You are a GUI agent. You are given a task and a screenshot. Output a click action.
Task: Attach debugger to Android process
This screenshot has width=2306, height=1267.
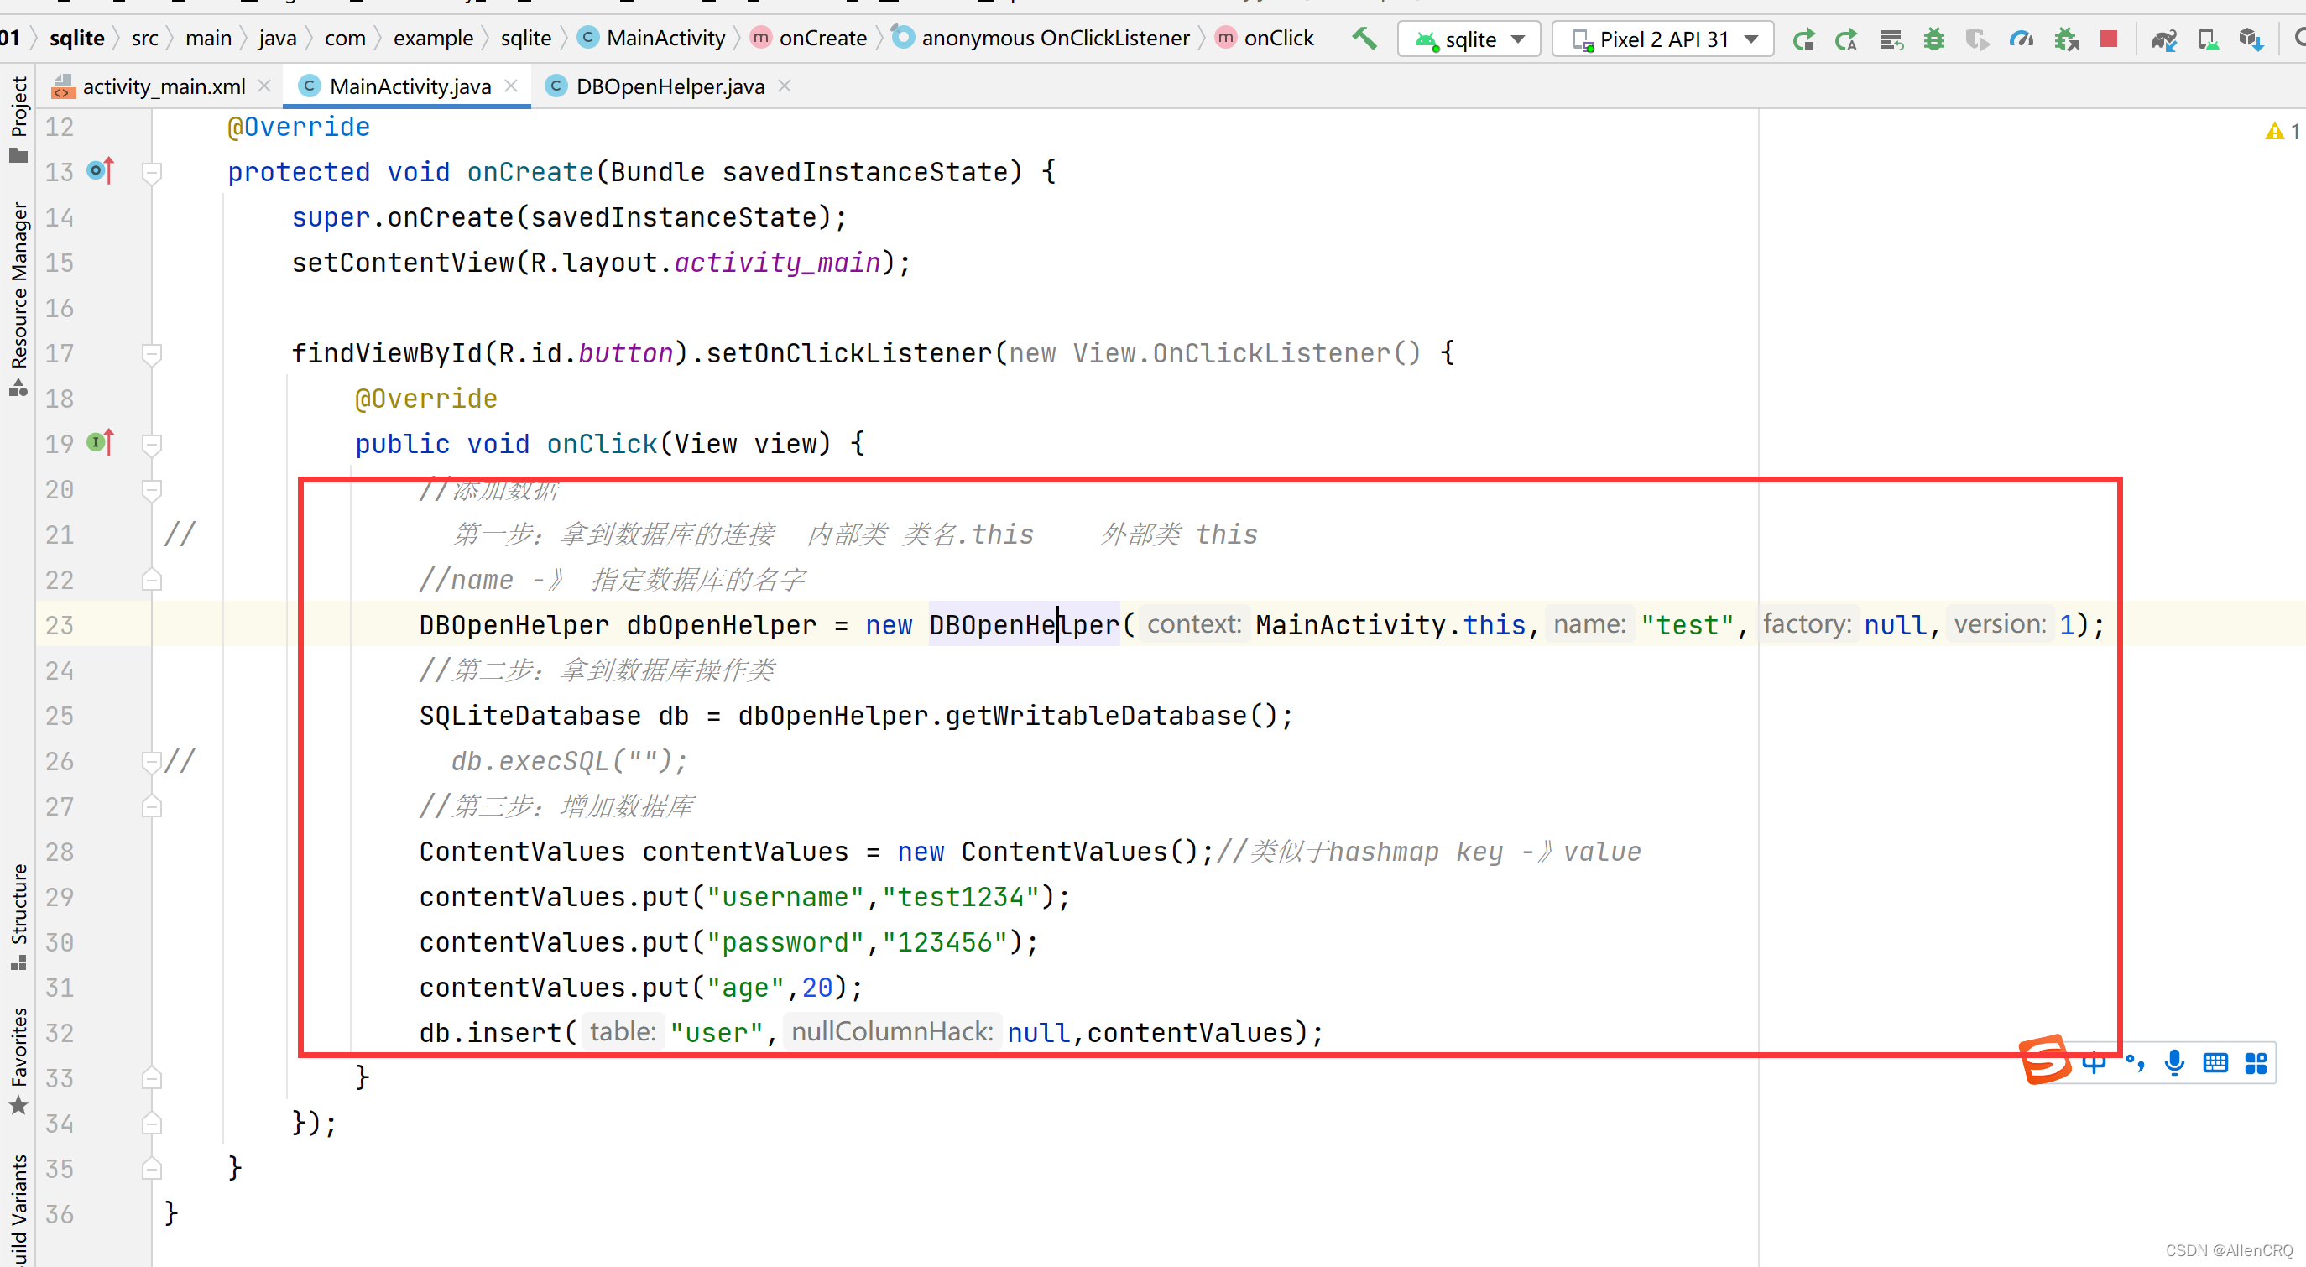coord(2065,39)
